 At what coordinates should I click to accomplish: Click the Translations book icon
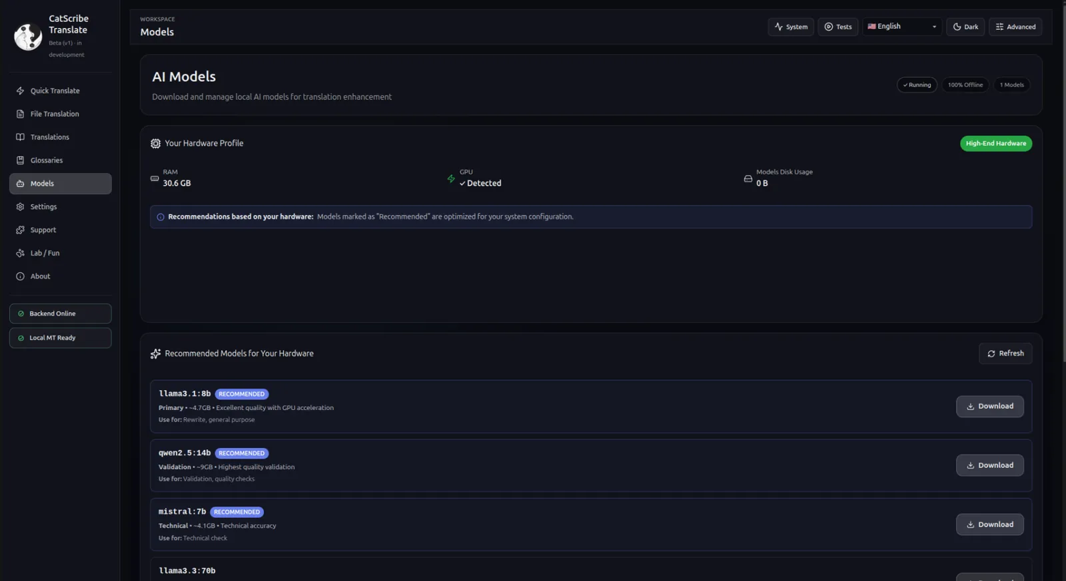click(20, 137)
